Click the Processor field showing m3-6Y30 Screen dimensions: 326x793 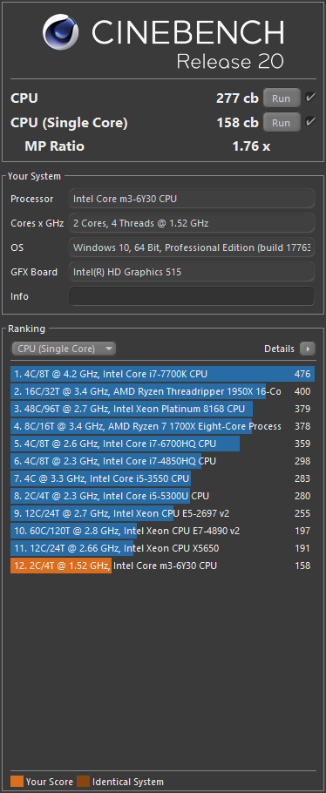192,199
